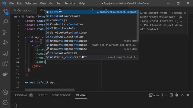Viewport: 193px width, 108px height.
Task: Switch to the Output panel tab
Action: pos(42,95)
